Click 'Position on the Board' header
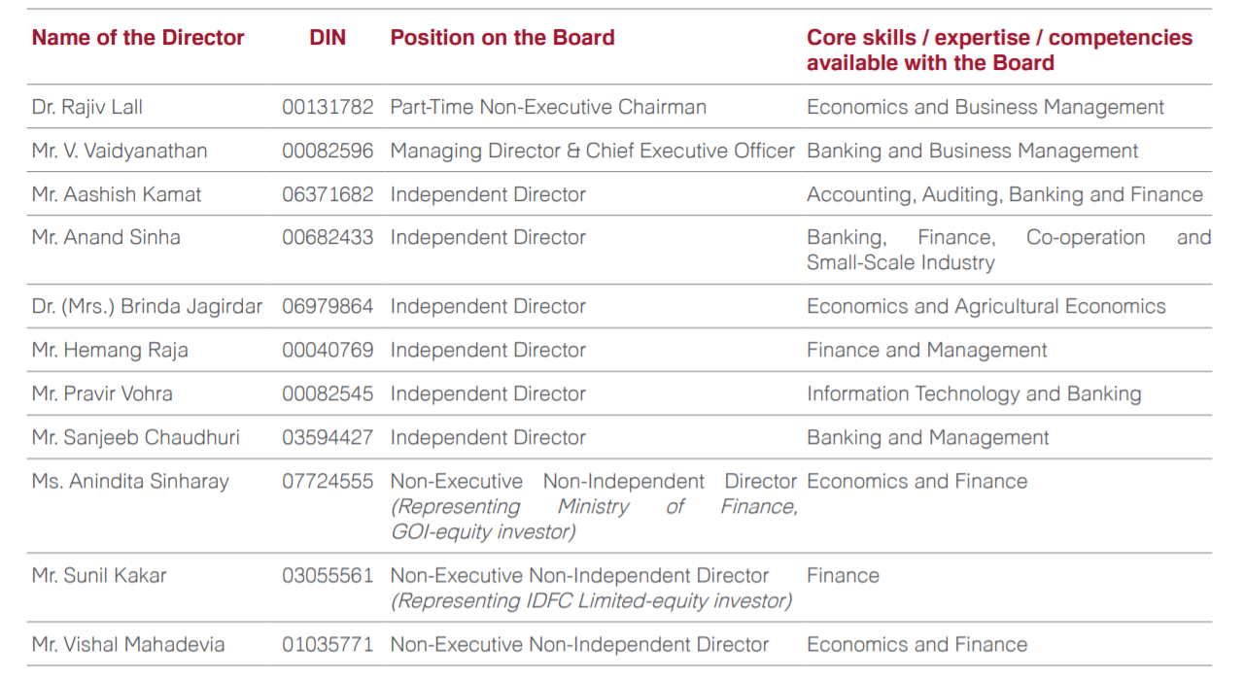 (502, 38)
